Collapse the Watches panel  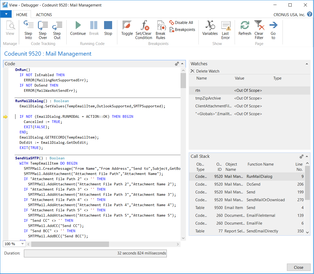coord(307,64)
